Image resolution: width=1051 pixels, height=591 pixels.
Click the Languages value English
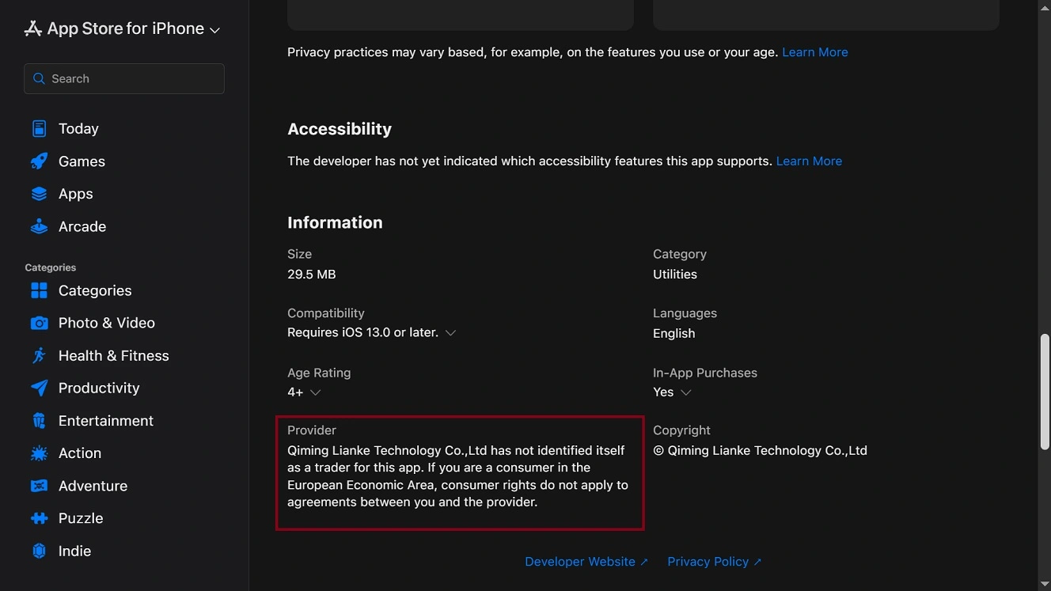click(674, 334)
